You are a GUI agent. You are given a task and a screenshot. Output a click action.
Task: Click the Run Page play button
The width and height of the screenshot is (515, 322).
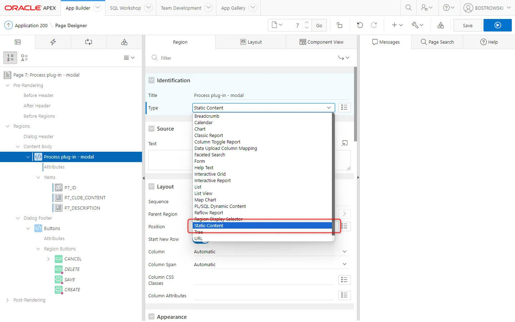[497, 25]
